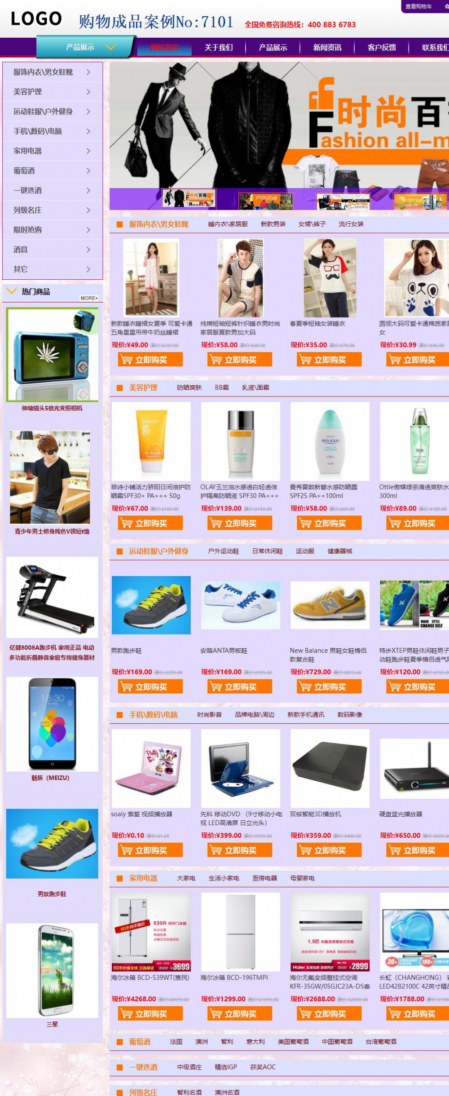
Task: Buy the New Balance shoes with 立即购买
Action: (x=329, y=687)
